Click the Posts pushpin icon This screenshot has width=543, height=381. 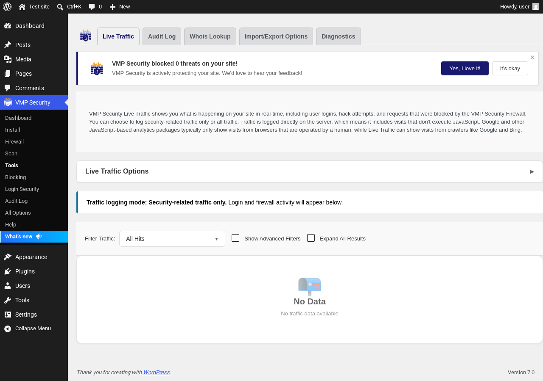pos(8,45)
